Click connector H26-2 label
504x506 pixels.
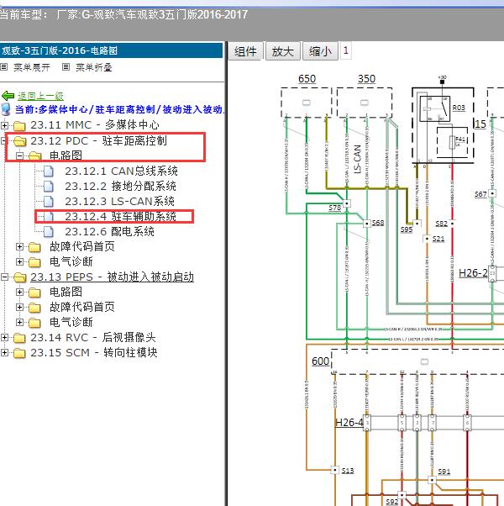[x=473, y=273]
